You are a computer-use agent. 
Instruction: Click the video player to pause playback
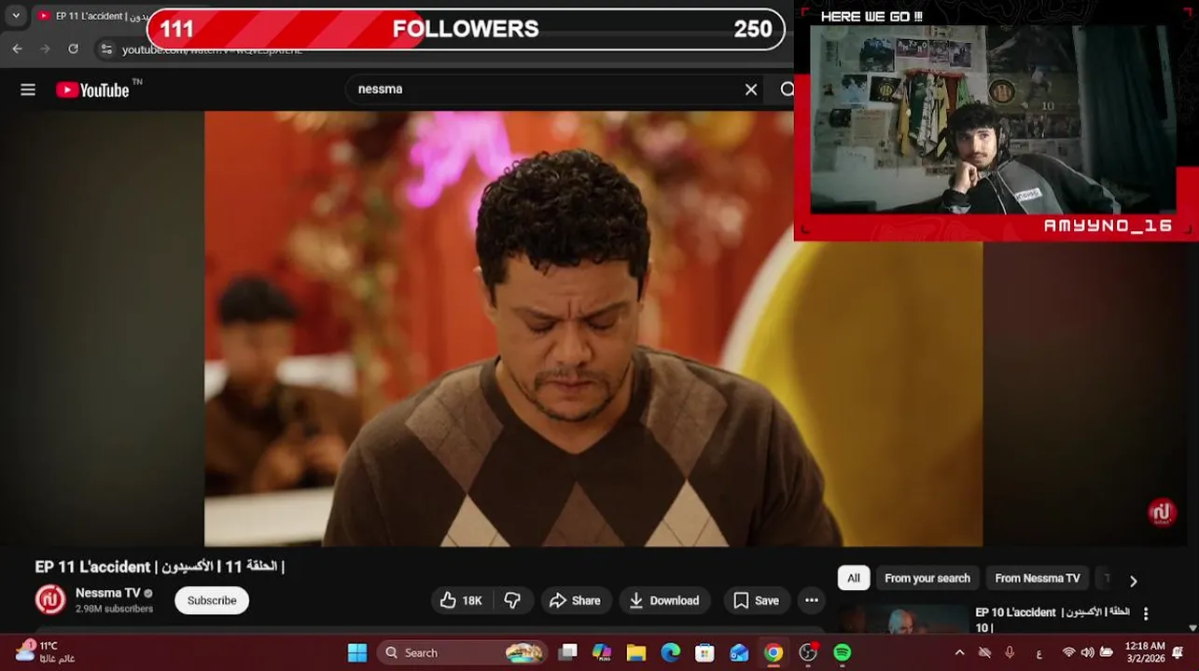(x=593, y=328)
